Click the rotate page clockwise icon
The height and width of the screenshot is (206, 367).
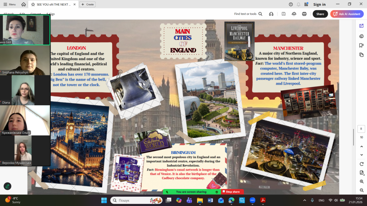(x=361, y=164)
